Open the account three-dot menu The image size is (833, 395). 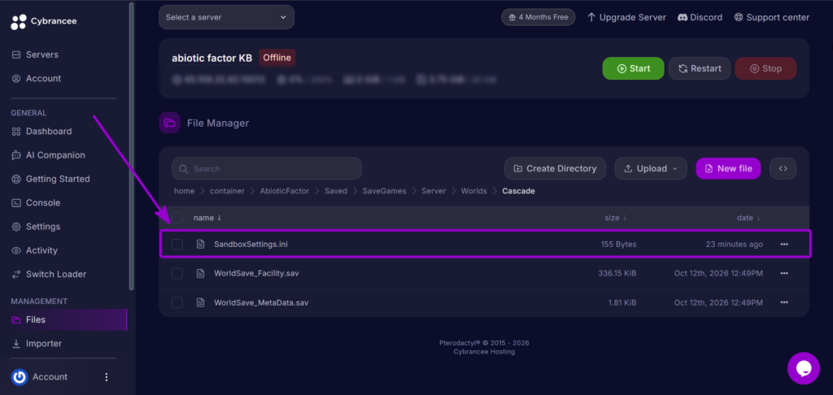107,377
